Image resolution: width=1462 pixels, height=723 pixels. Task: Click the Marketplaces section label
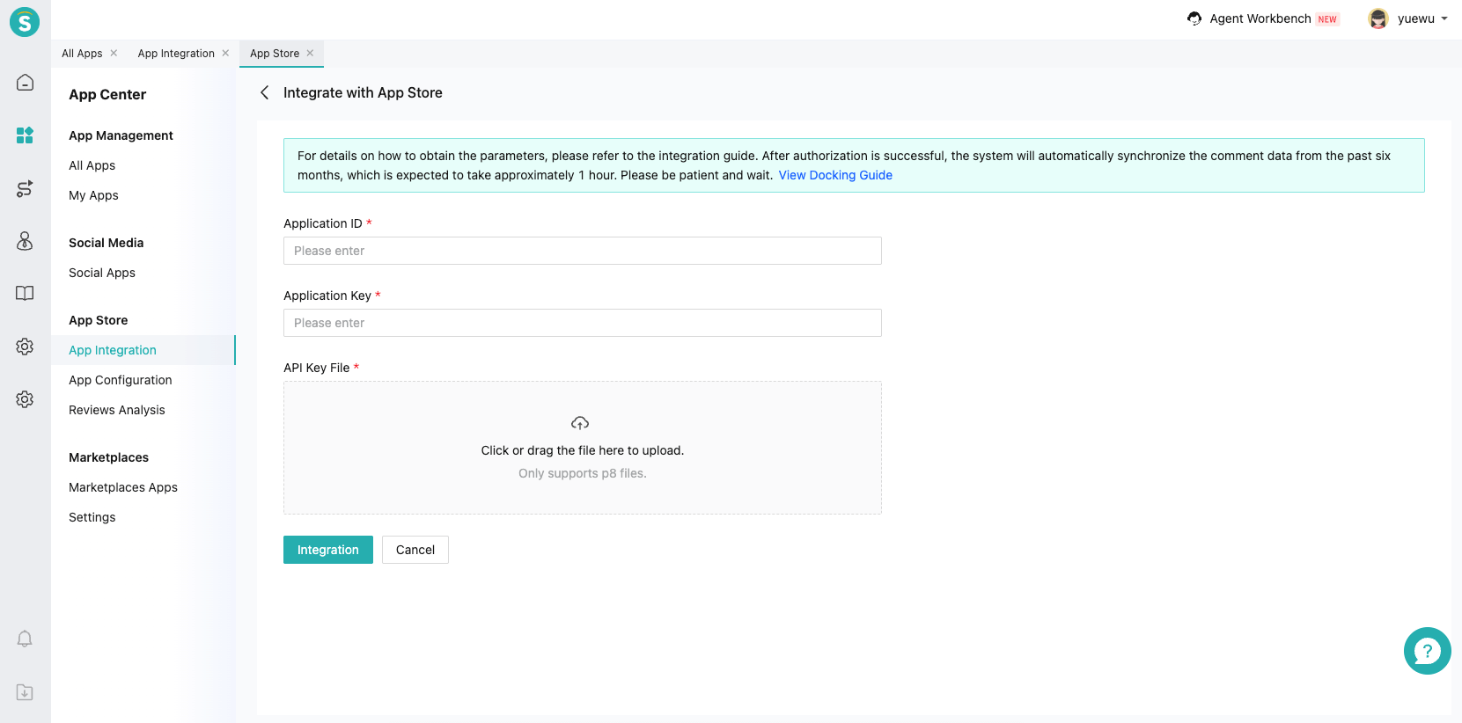coord(108,457)
